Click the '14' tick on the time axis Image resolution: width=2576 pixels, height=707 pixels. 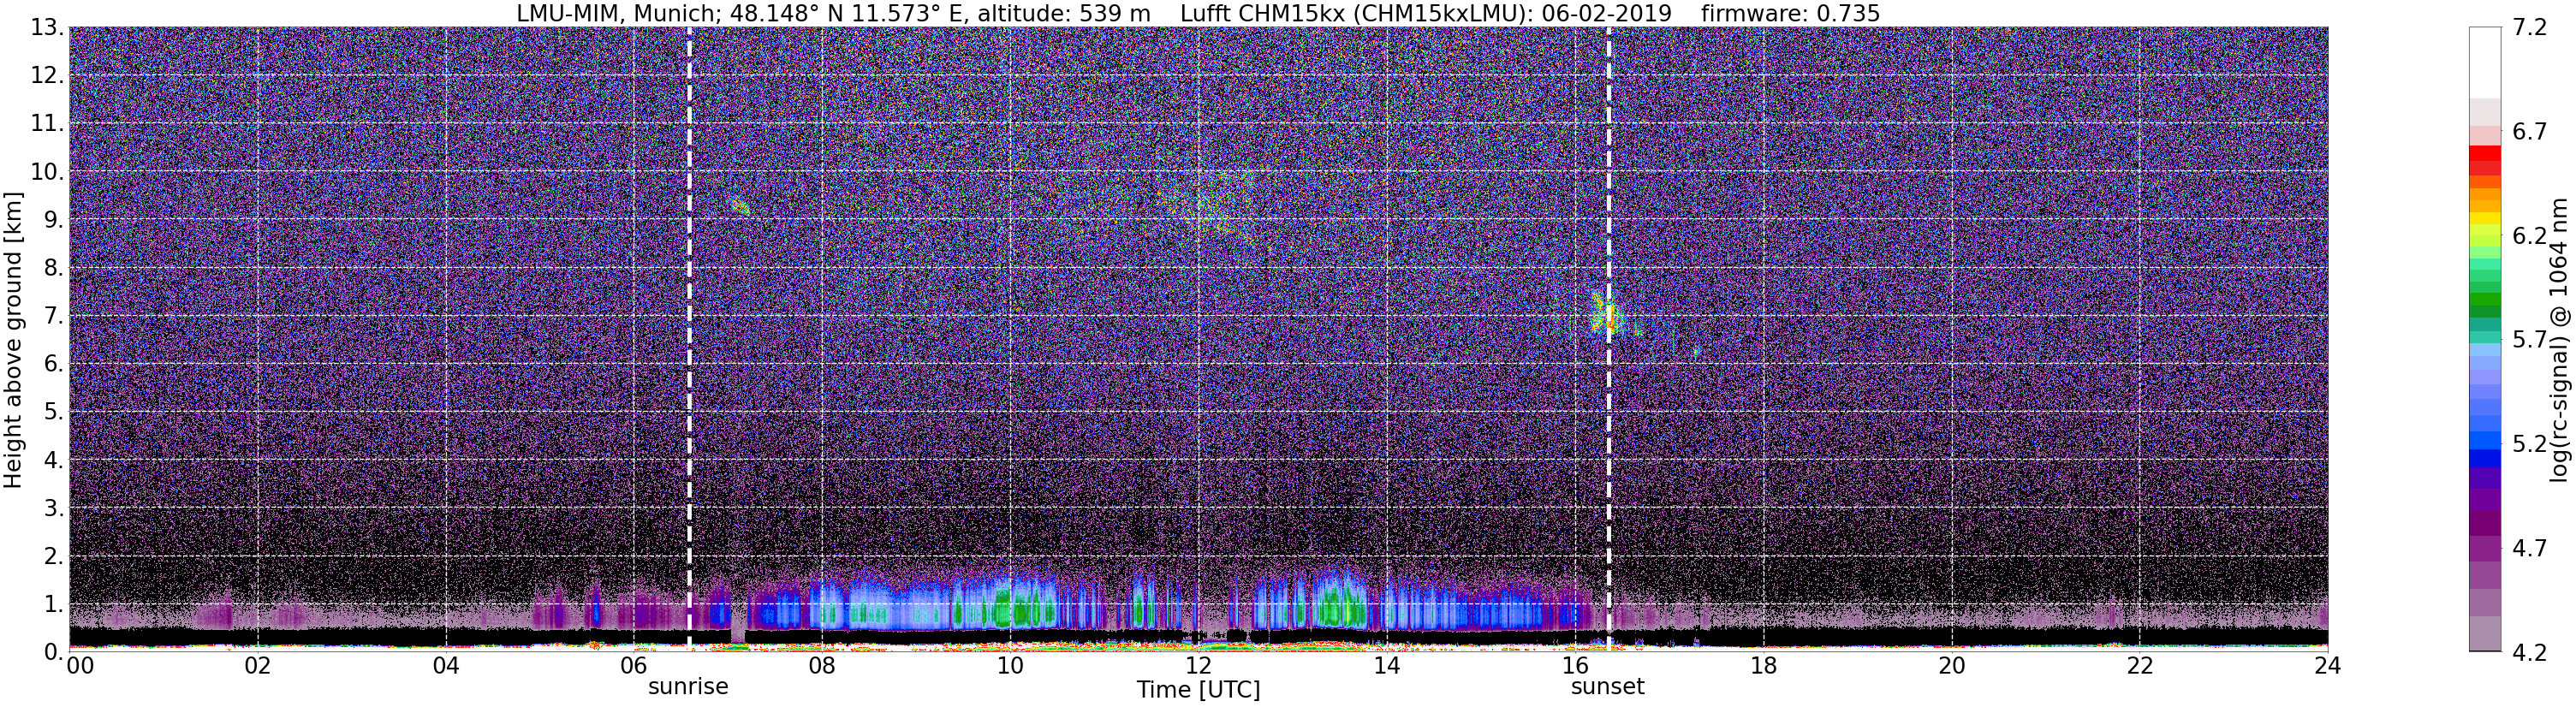1387,666
